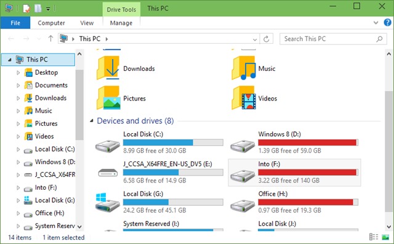The height and width of the screenshot is (244, 394).
Task: Go up one level with Up arrow
Action: (50, 39)
